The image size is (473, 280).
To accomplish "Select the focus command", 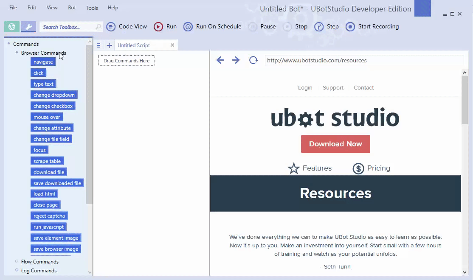I will pyautogui.click(x=39, y=150).
